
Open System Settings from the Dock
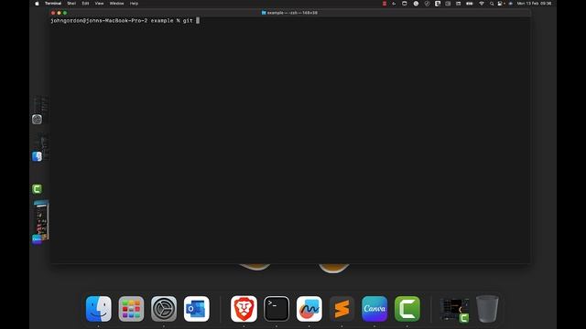tap(164, 309)
